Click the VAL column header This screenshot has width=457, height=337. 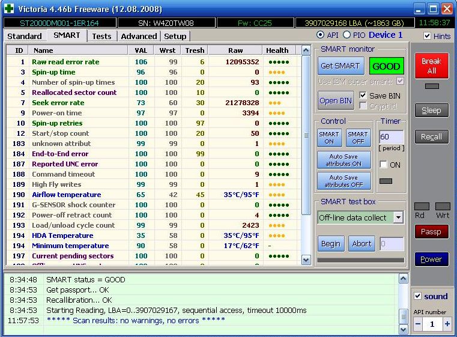tap(141, 50)
